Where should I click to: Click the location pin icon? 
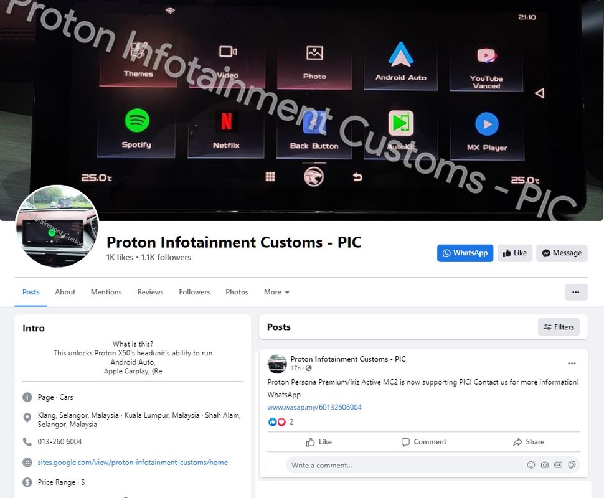tap(27, 418)
